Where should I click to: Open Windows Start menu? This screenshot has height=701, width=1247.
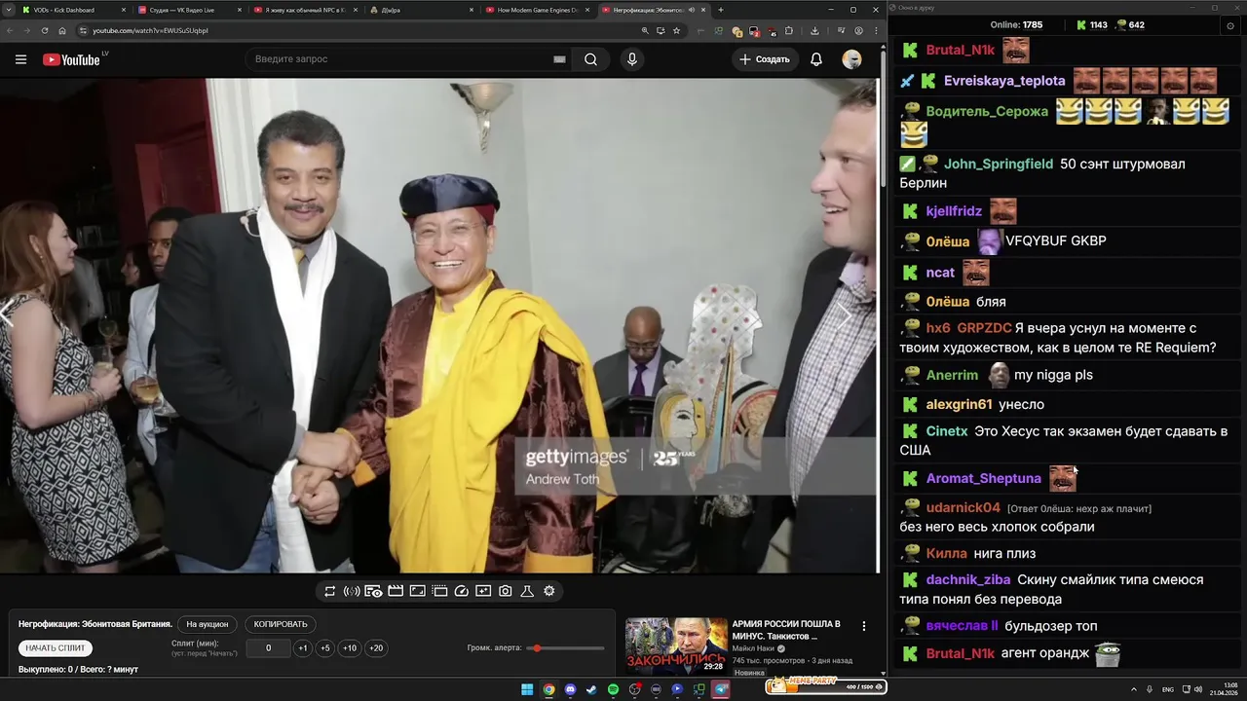tap(527, 689)
